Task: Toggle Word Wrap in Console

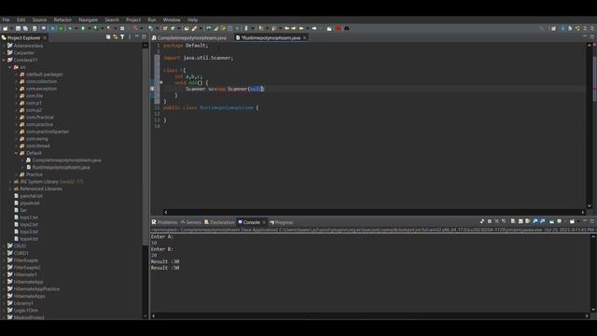Action: [x=527, y=221]
